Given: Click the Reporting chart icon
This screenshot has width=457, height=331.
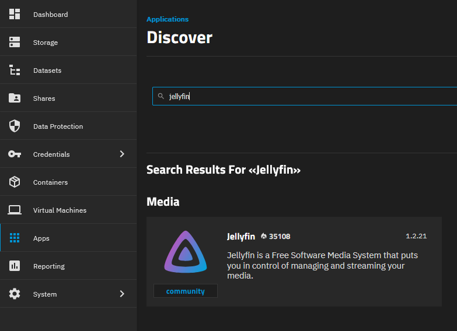Looking at the screenshot, I should coord(15,266).
